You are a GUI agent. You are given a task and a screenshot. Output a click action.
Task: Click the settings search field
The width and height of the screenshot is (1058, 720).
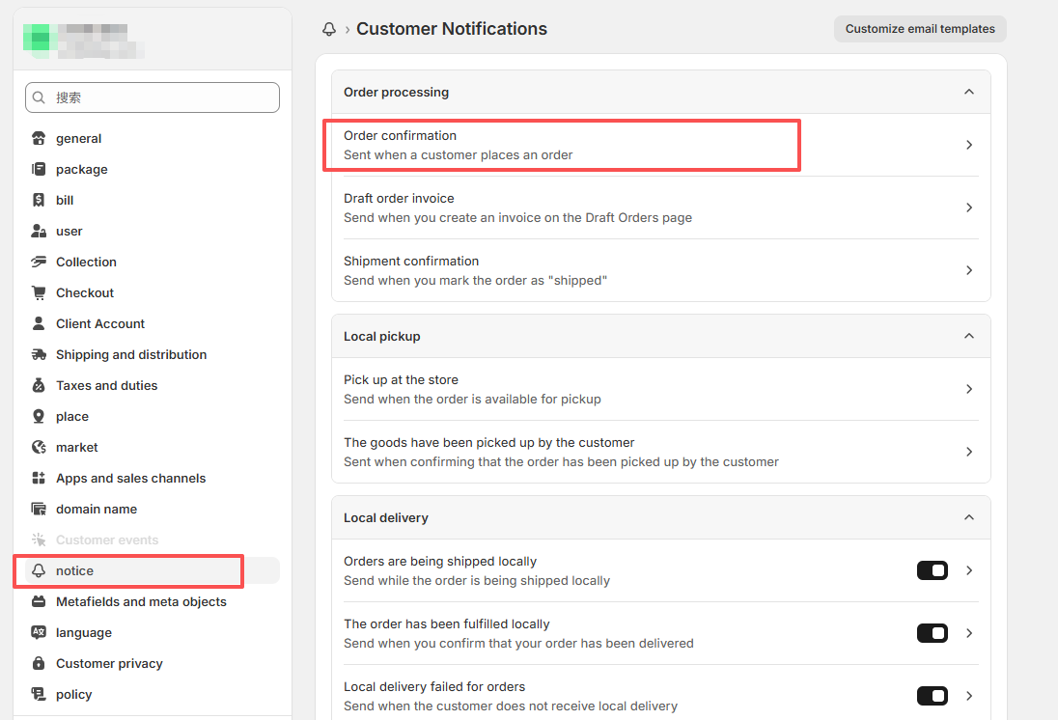pyautogui.click(x=153, y=97)
